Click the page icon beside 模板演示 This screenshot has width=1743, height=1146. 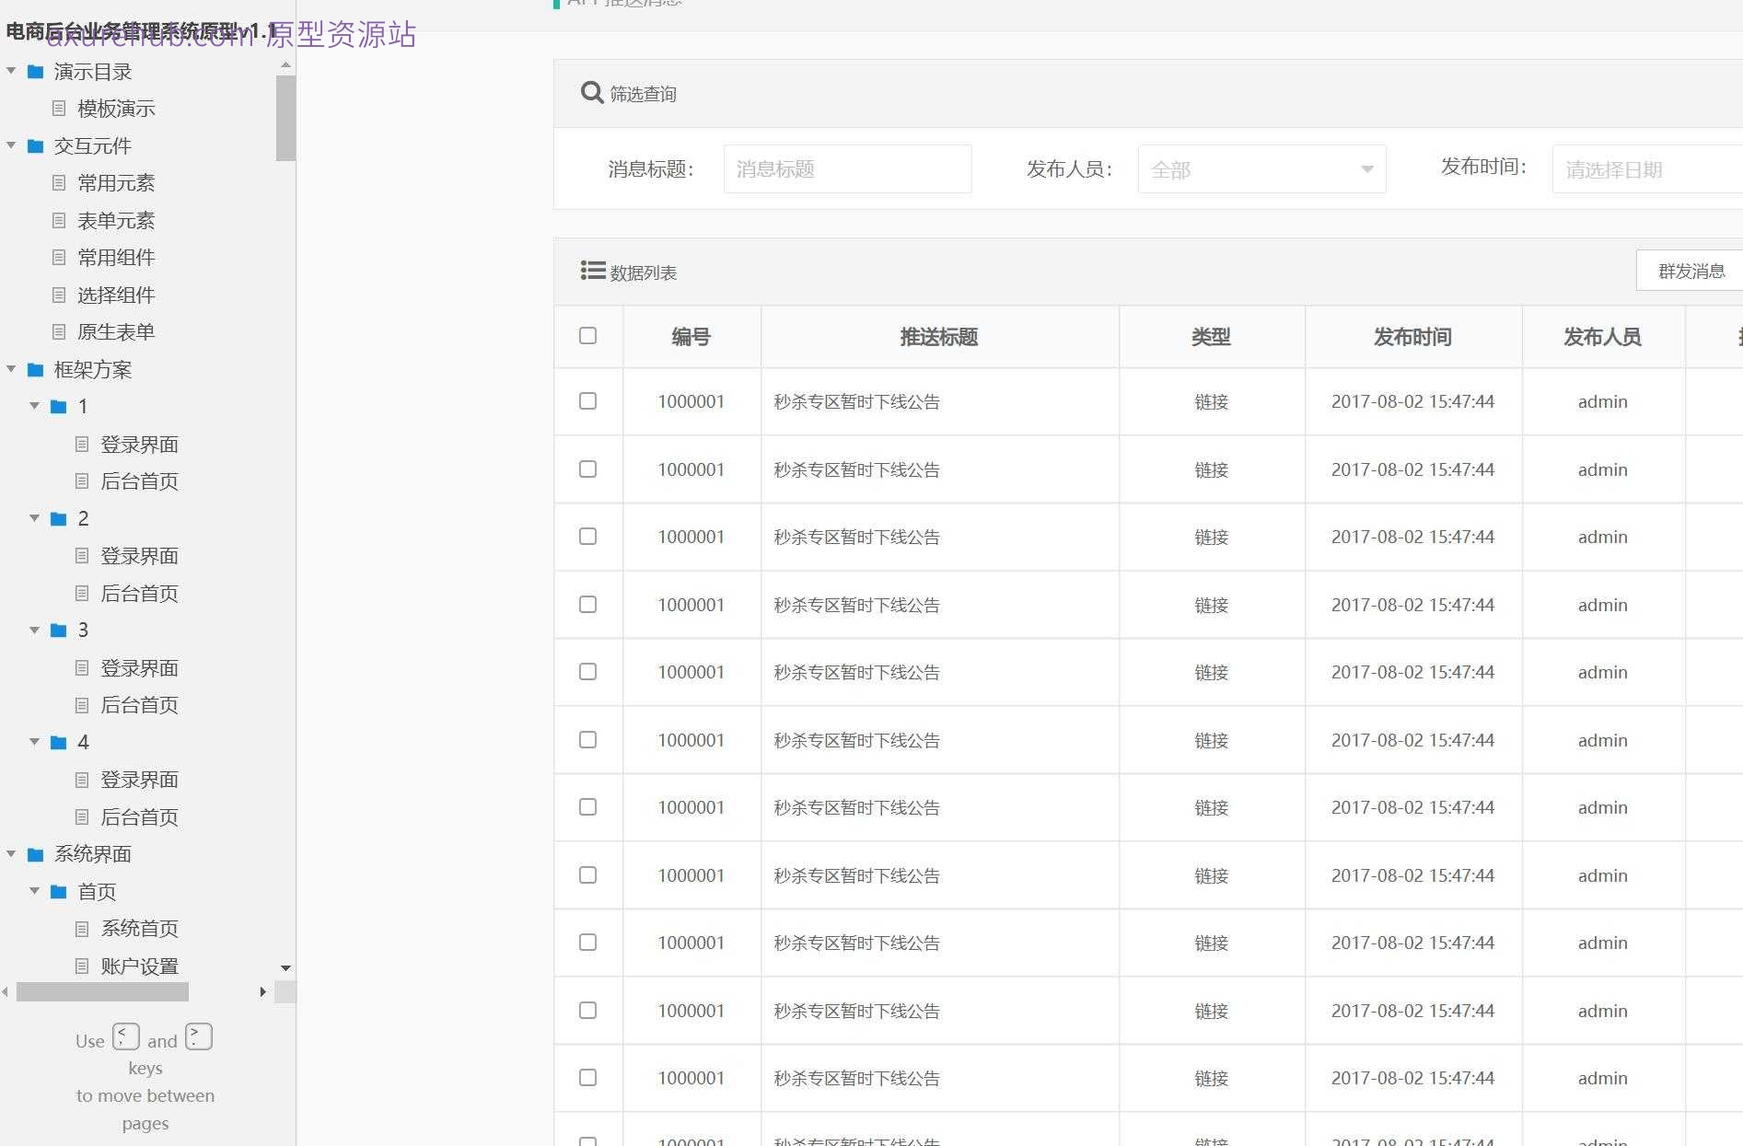pyautogui.click(x=59, y=109)
